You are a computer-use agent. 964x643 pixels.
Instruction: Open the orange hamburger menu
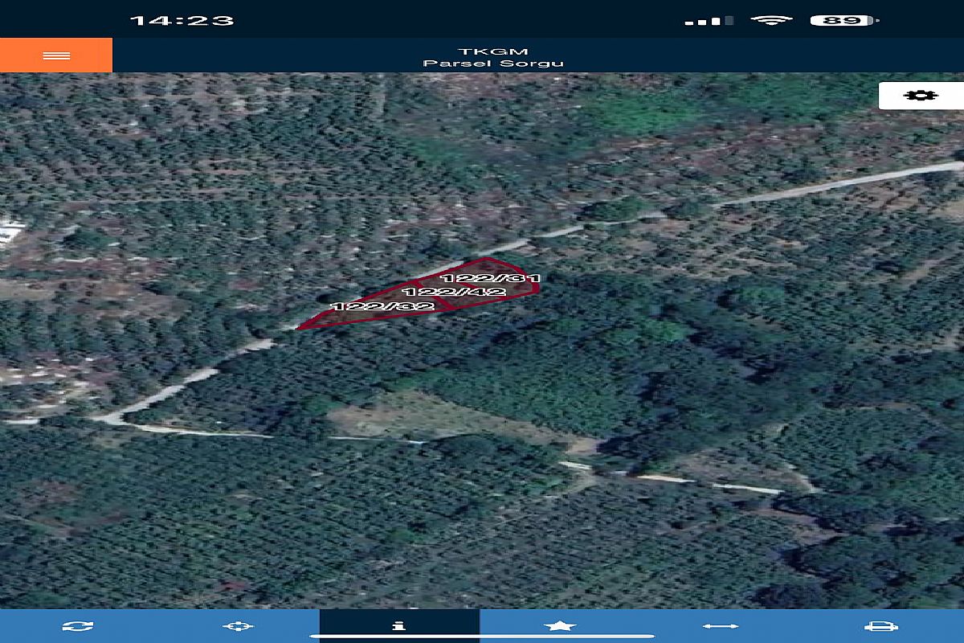(x=56, y=55)
